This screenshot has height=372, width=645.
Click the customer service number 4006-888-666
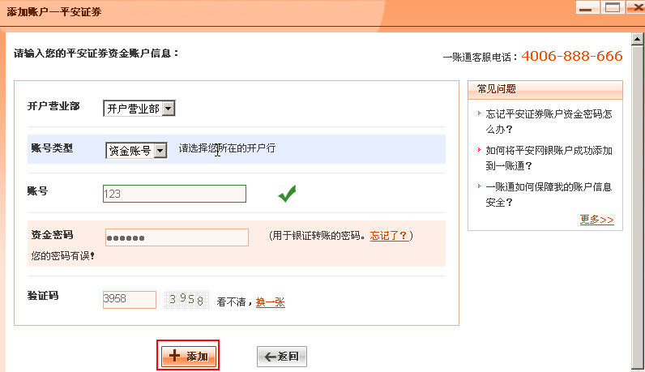[571, 57]
